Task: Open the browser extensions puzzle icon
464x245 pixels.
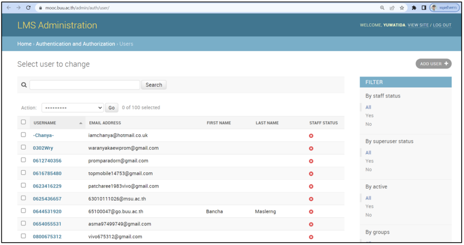Action: [x=414, y=8]
